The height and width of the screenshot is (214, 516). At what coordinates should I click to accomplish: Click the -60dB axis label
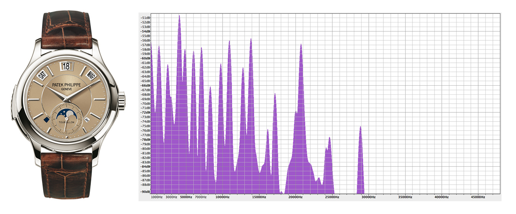pyautogui.click(x=145, y=58)
